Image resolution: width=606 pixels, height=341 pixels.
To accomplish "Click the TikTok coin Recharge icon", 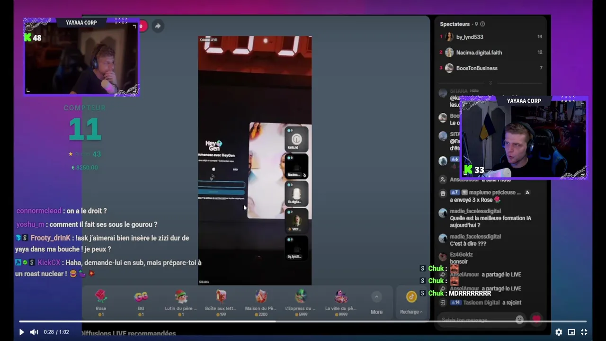I will (x=411, y=297).
